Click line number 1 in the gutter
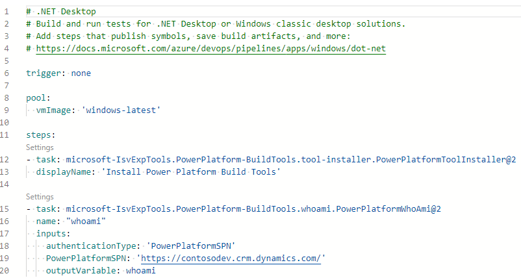Screen dimensions: 521x278 (6, 12)
